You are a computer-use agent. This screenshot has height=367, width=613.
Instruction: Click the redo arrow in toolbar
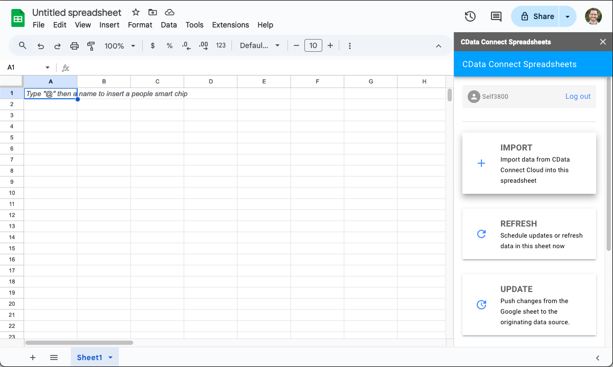(58, 46)
